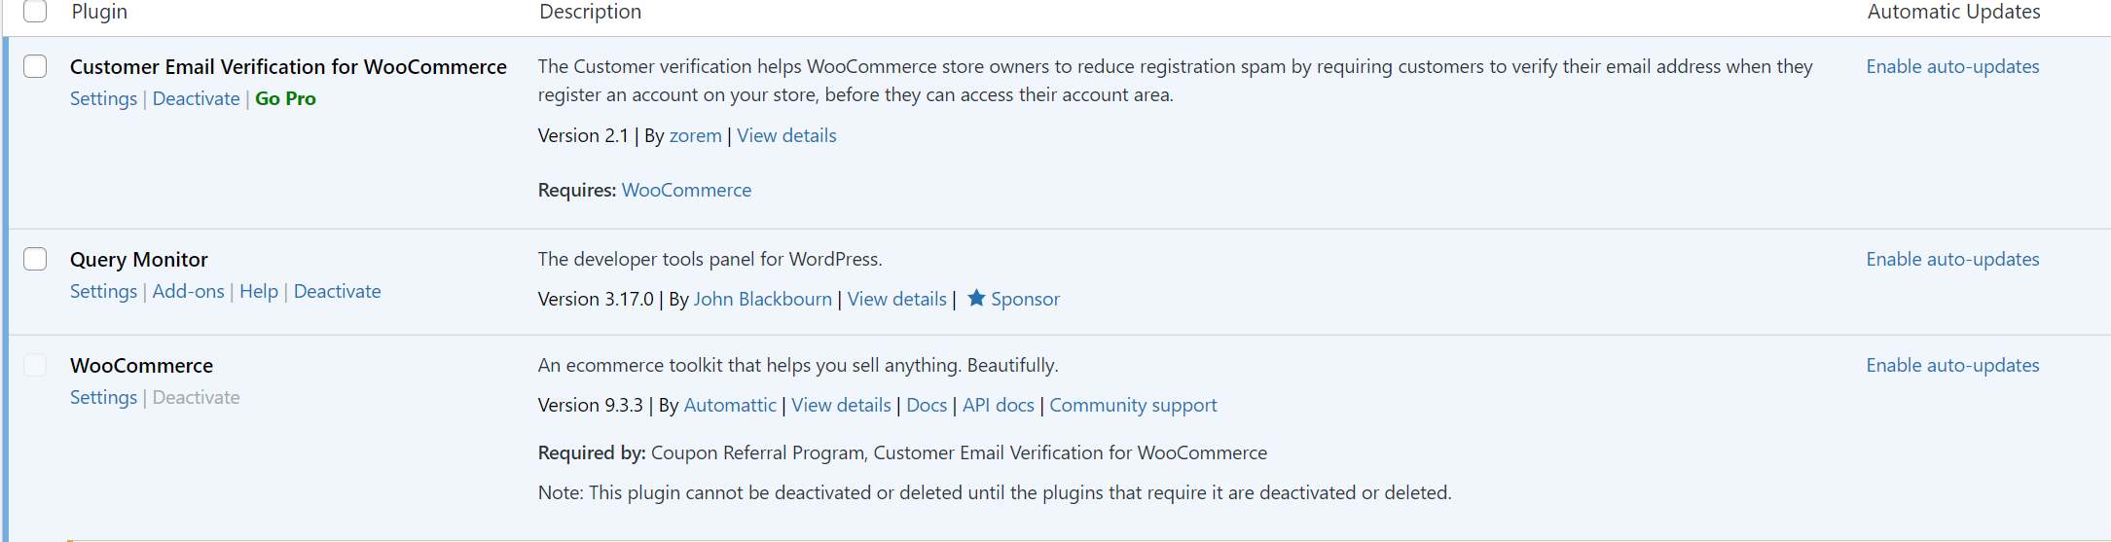View details for Customer Email Verification
Image resolution: width=2111 pixels, height=542 pixels.
(x=786, y=135)
